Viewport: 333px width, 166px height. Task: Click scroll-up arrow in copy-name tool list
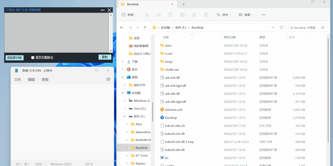pos(111,15)
